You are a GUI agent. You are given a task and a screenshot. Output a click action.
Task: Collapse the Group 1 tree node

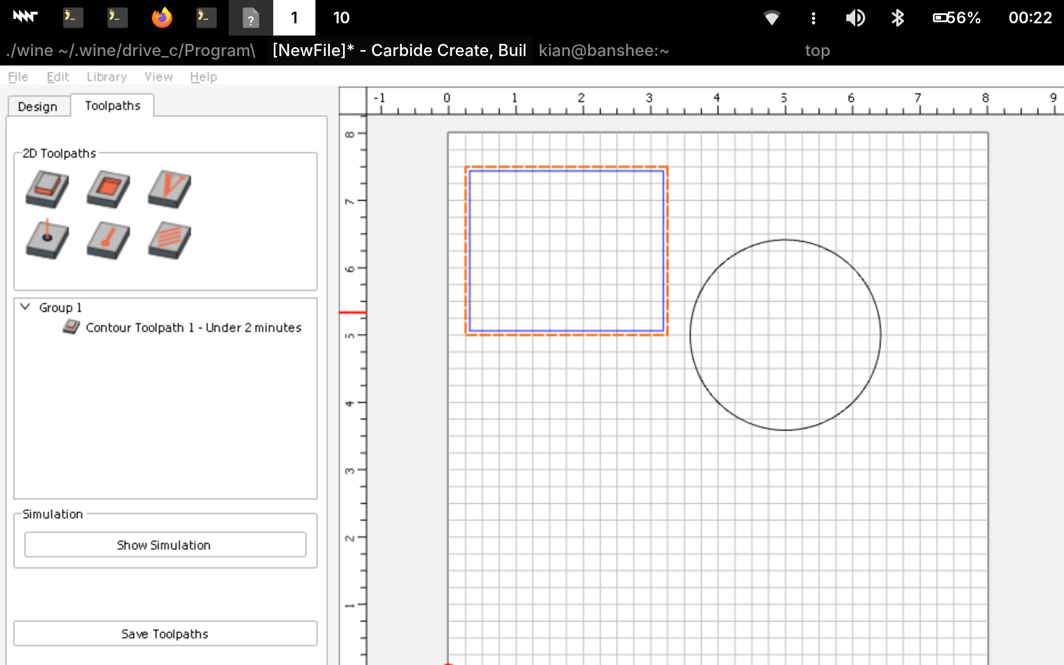25,307
